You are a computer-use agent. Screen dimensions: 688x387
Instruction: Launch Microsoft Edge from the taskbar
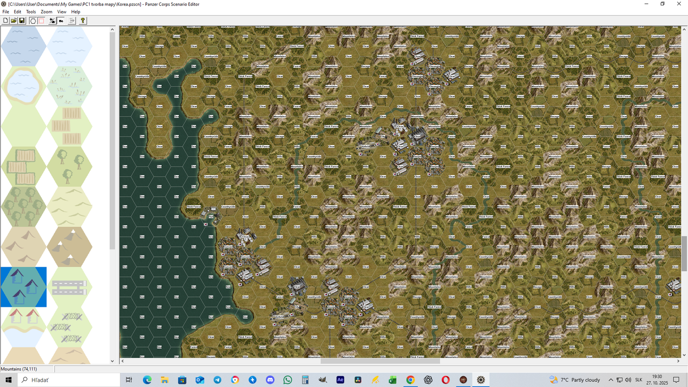[x=147, y=379]
